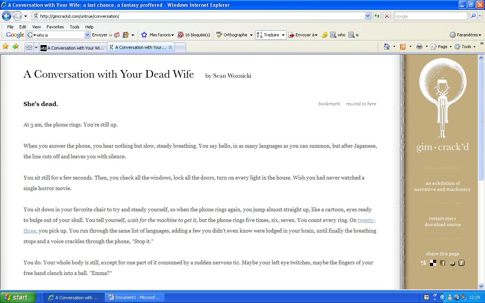485x303 pixels.
Task: Expand the tab list dropdown arrow
Action: pos(36,48)
